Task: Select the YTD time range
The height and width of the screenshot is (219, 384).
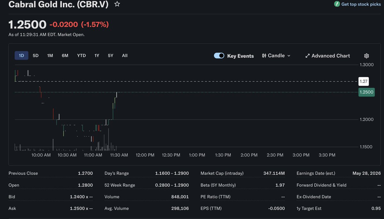Action: 81,55
